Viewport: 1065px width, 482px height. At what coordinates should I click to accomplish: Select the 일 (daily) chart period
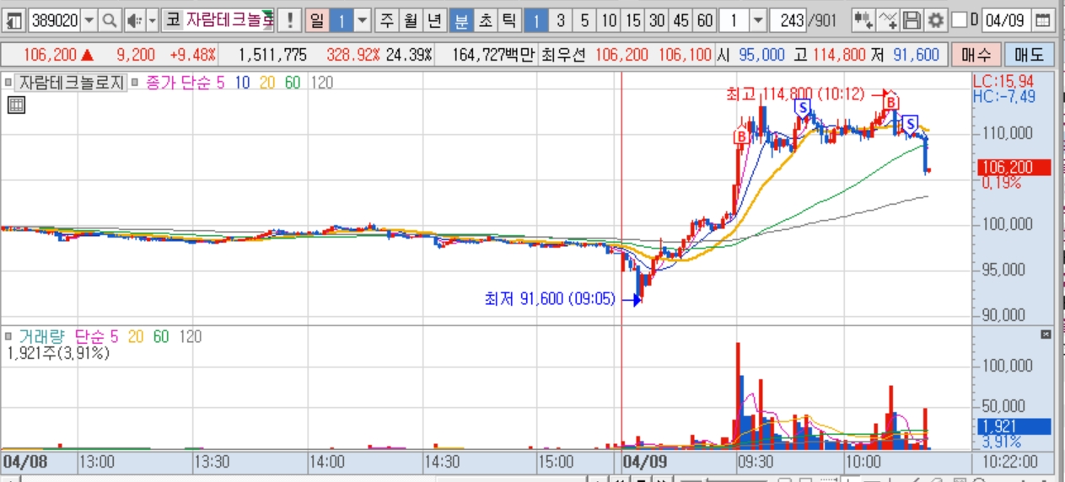[x=316, y=19]
